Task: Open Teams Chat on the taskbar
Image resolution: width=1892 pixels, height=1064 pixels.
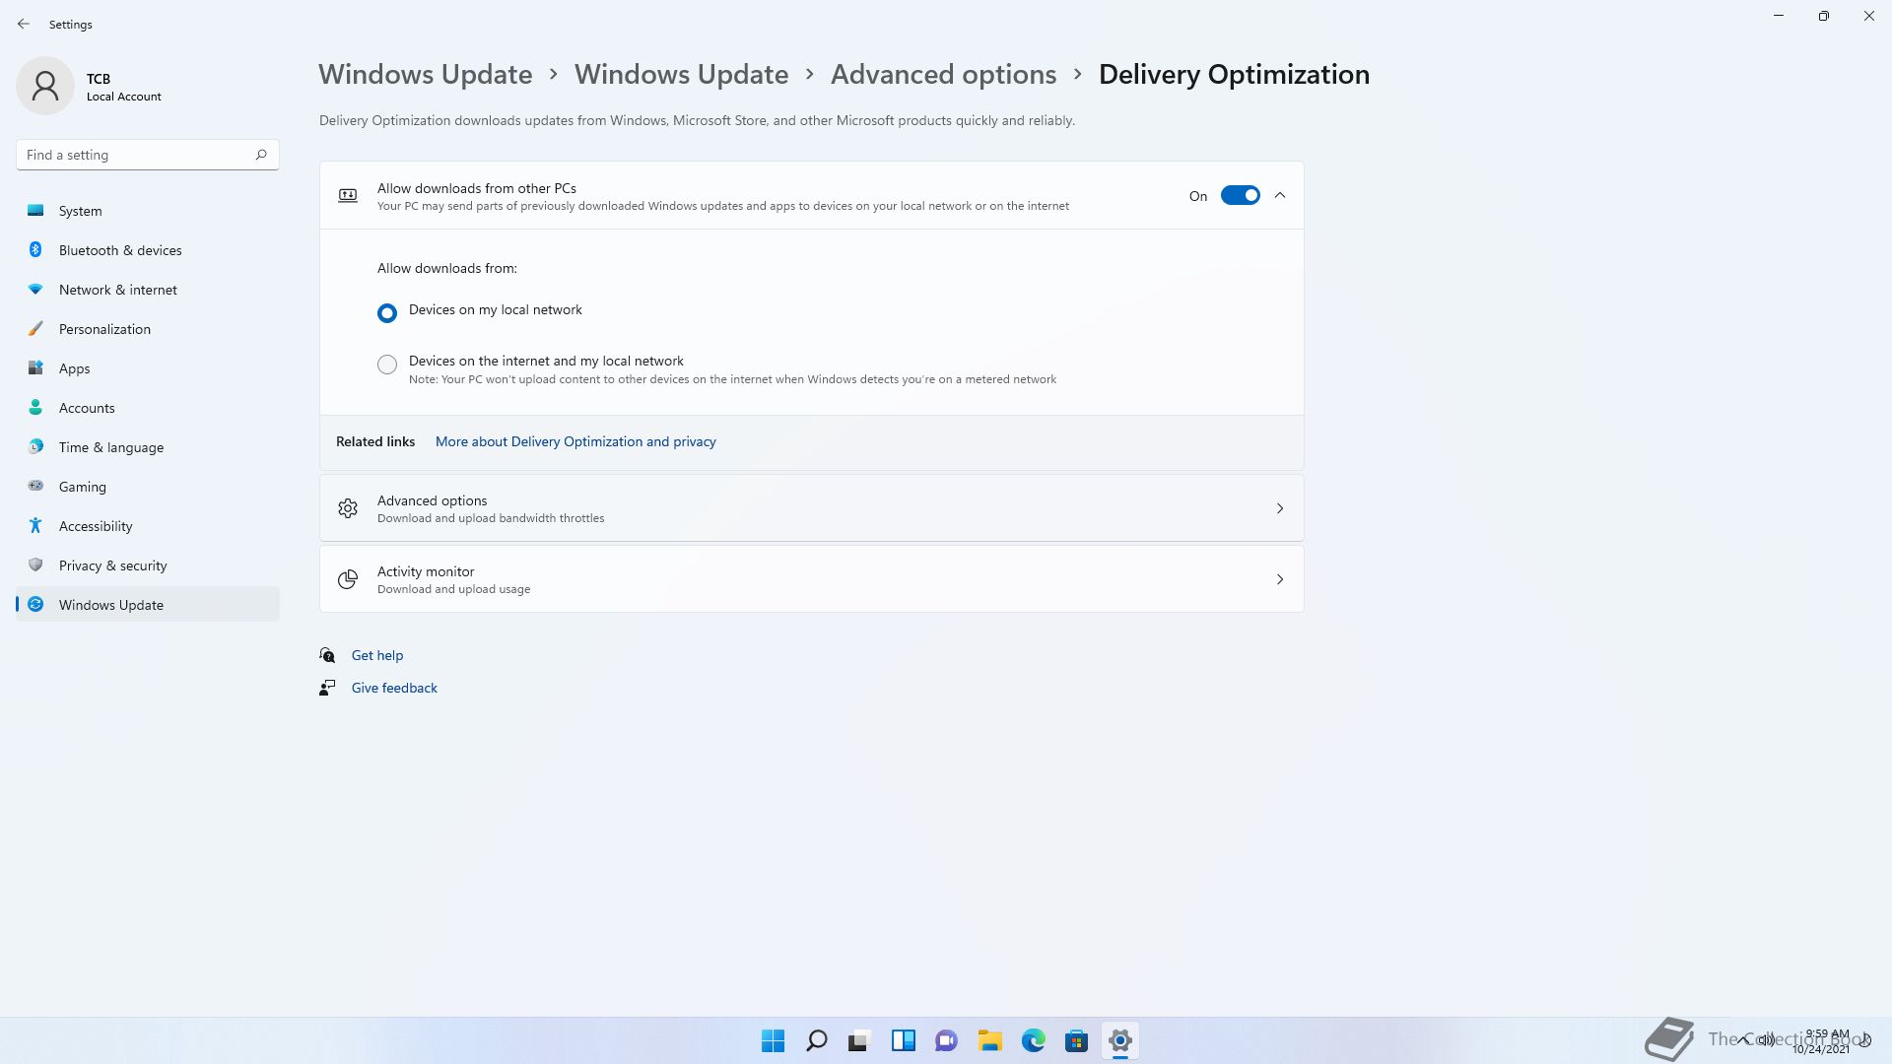Action: pos(946,1040)
